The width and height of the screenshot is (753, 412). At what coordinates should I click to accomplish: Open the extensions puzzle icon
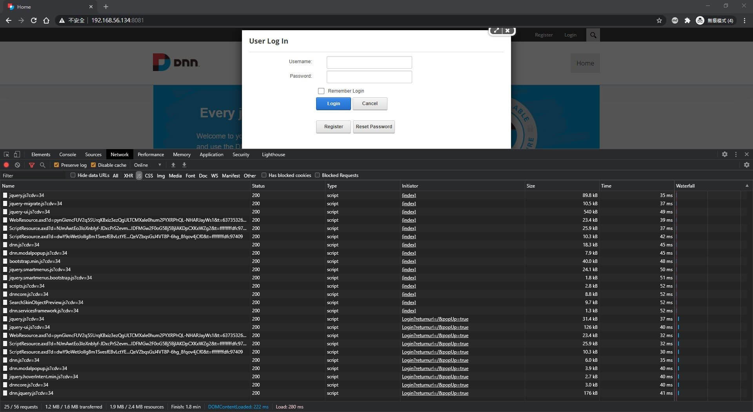[x=688, y=20]
